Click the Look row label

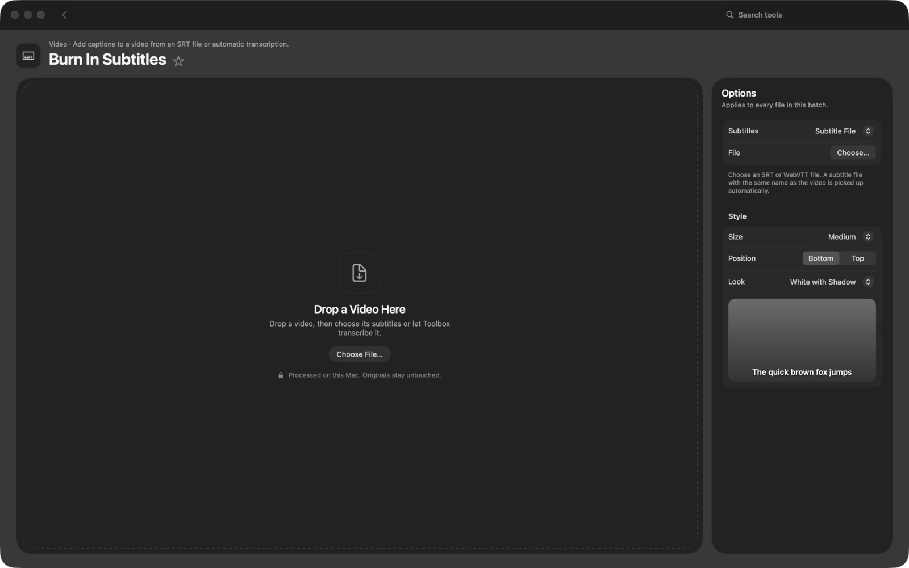tap(736, 282)
